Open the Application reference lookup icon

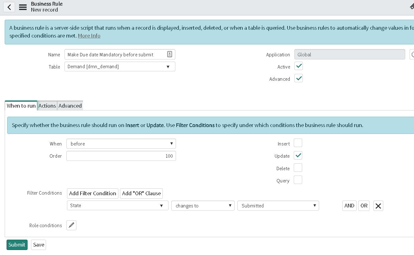click(412, 54)
